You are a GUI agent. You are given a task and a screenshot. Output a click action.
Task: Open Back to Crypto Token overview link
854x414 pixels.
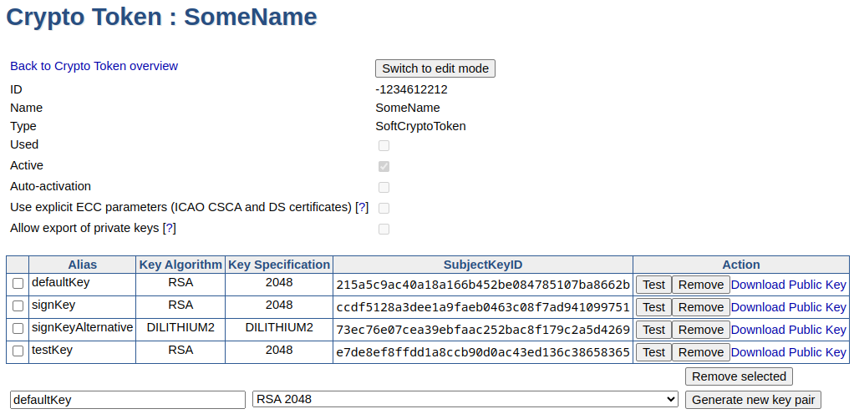click(94, 66)
